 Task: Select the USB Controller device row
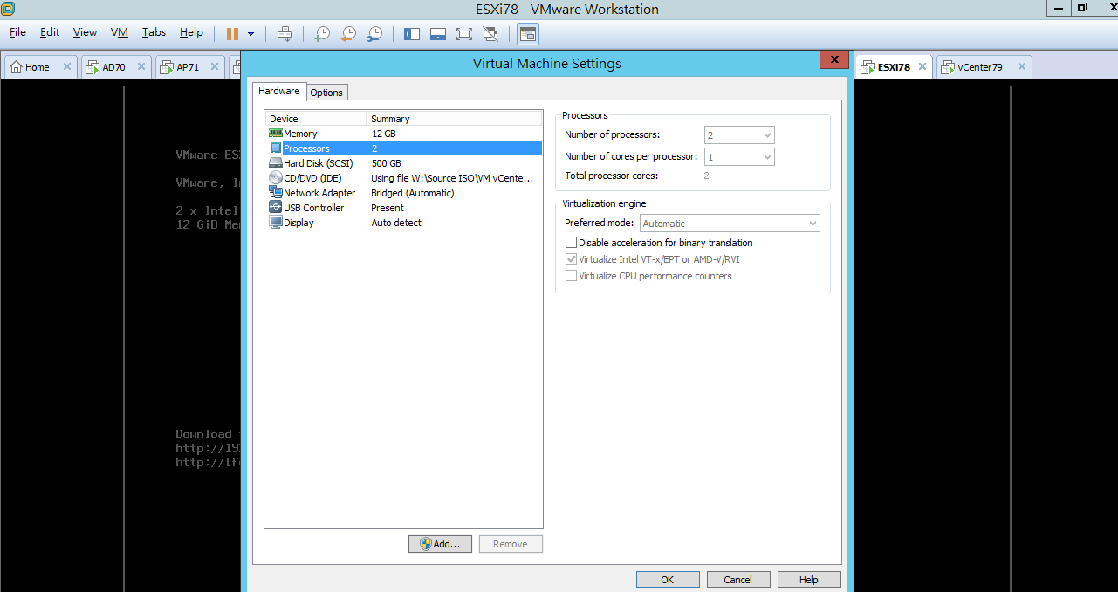(403, 208)
